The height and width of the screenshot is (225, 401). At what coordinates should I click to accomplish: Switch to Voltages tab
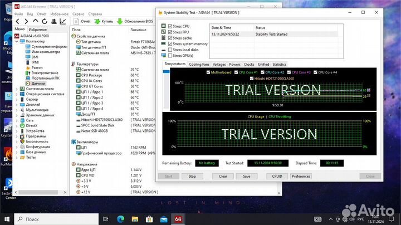(219, 65)
